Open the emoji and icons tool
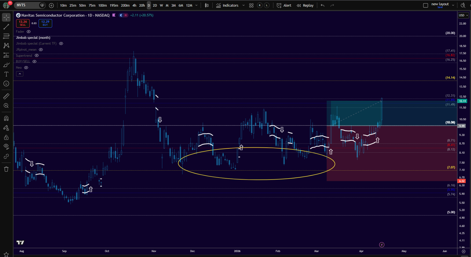The image size is (471, 257). tap(6, 84)
